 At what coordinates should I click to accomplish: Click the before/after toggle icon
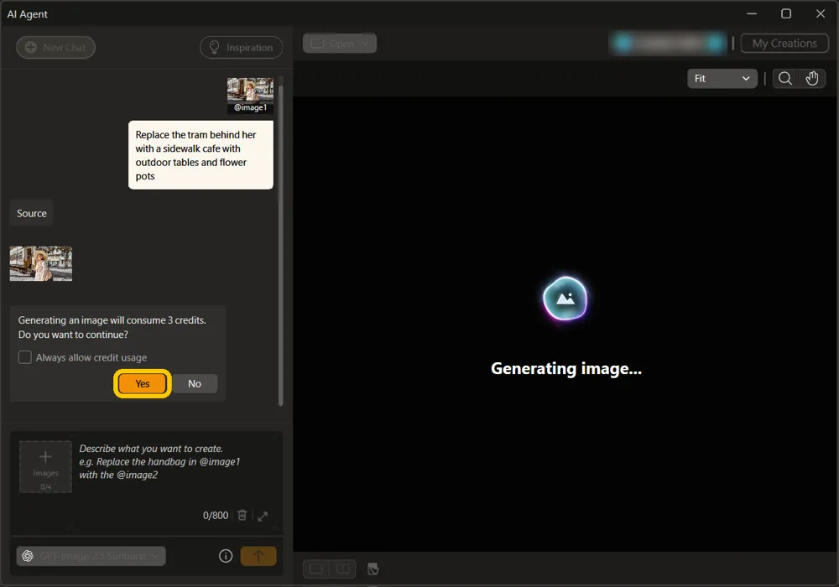tap(373, 569)
